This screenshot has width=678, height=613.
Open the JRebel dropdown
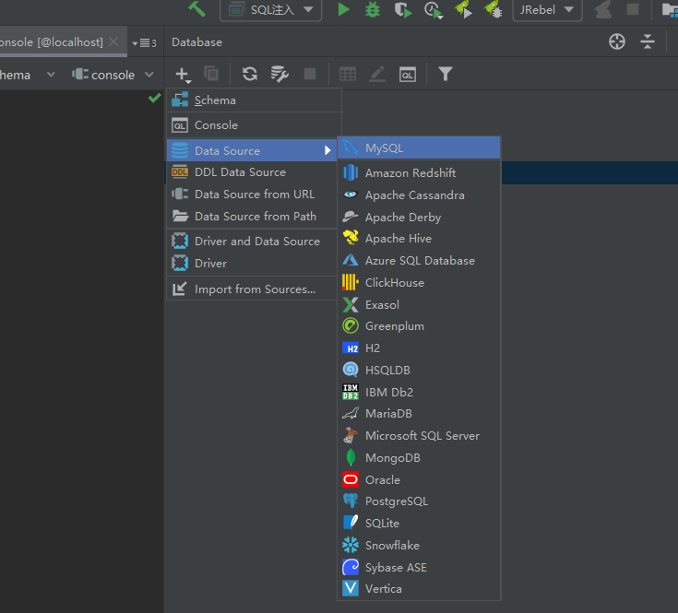[547, 9]
